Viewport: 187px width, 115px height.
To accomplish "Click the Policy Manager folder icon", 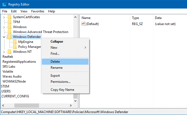I will point(15,47).
